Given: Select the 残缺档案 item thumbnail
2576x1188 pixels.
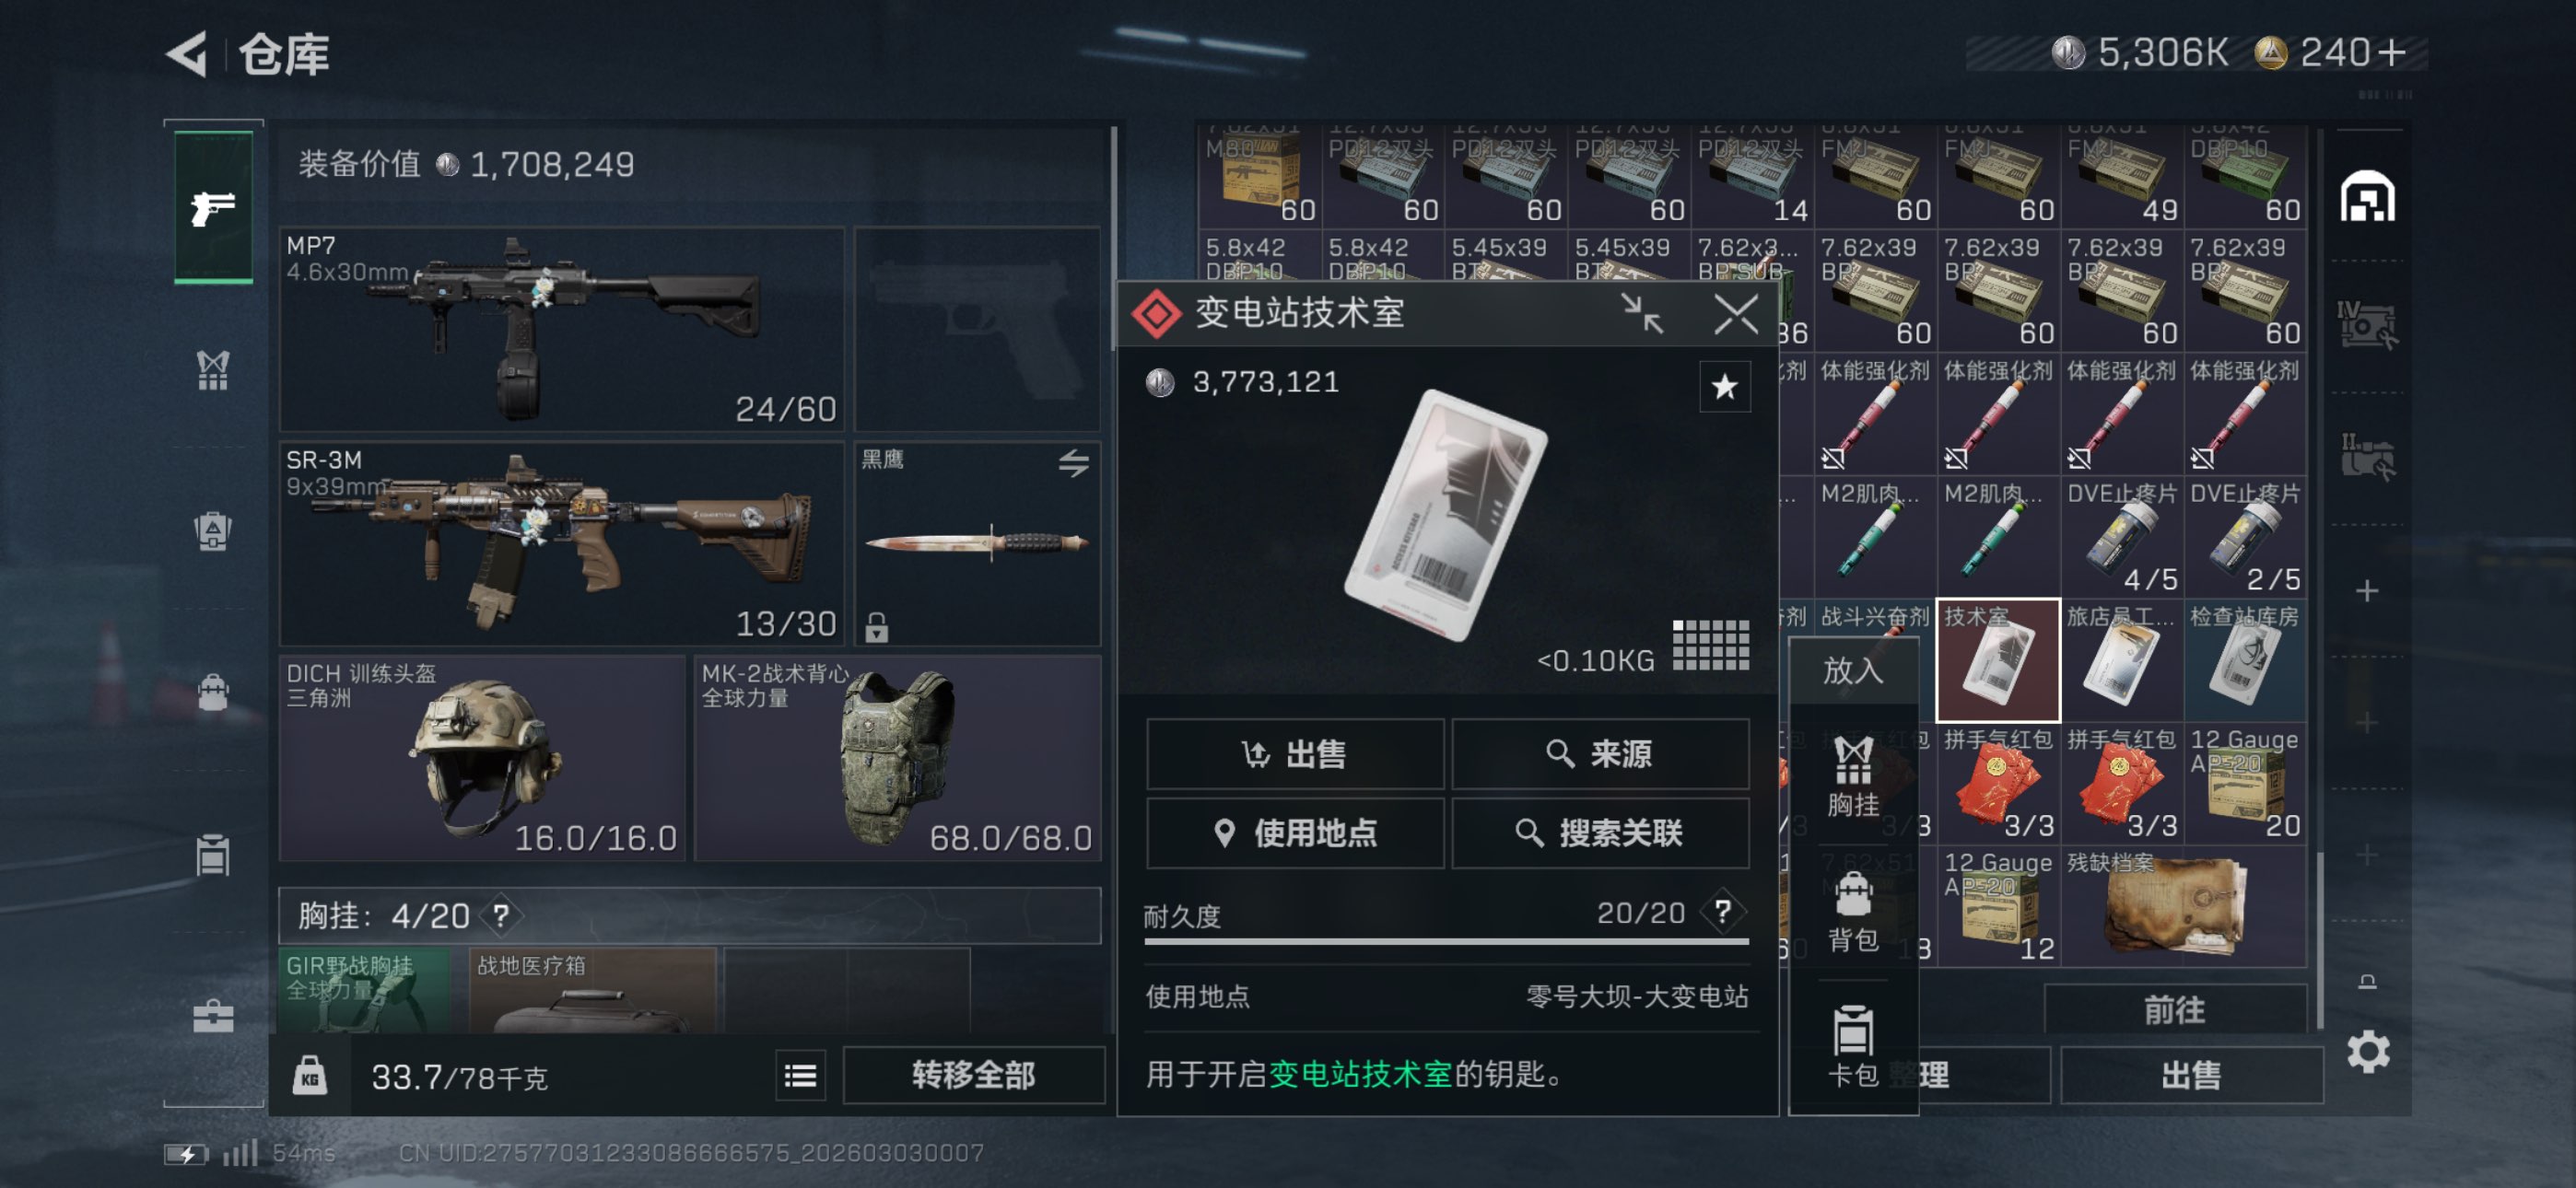Looking at the screenshot, I should pos(2184,906).
